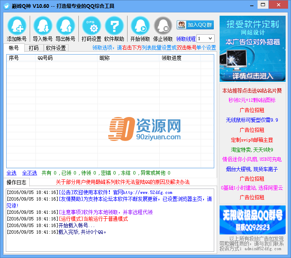Screen dimensions: 291x258
Task: Click complaint contact text admin@52dfg.com
Action: coord(263,249)
